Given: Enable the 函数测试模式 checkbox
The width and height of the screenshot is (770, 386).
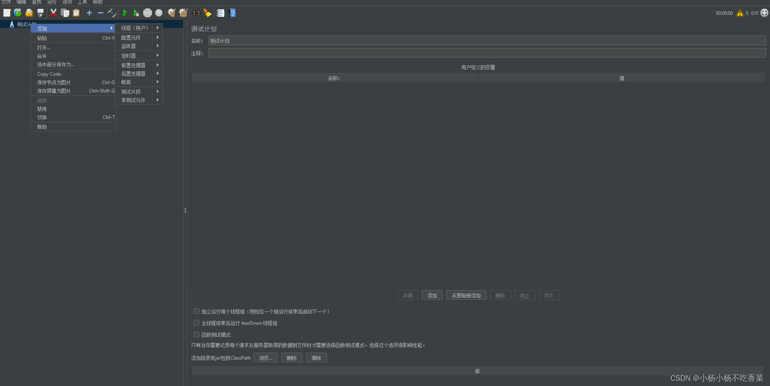Looking at the screenshot, I should point(197,334).
